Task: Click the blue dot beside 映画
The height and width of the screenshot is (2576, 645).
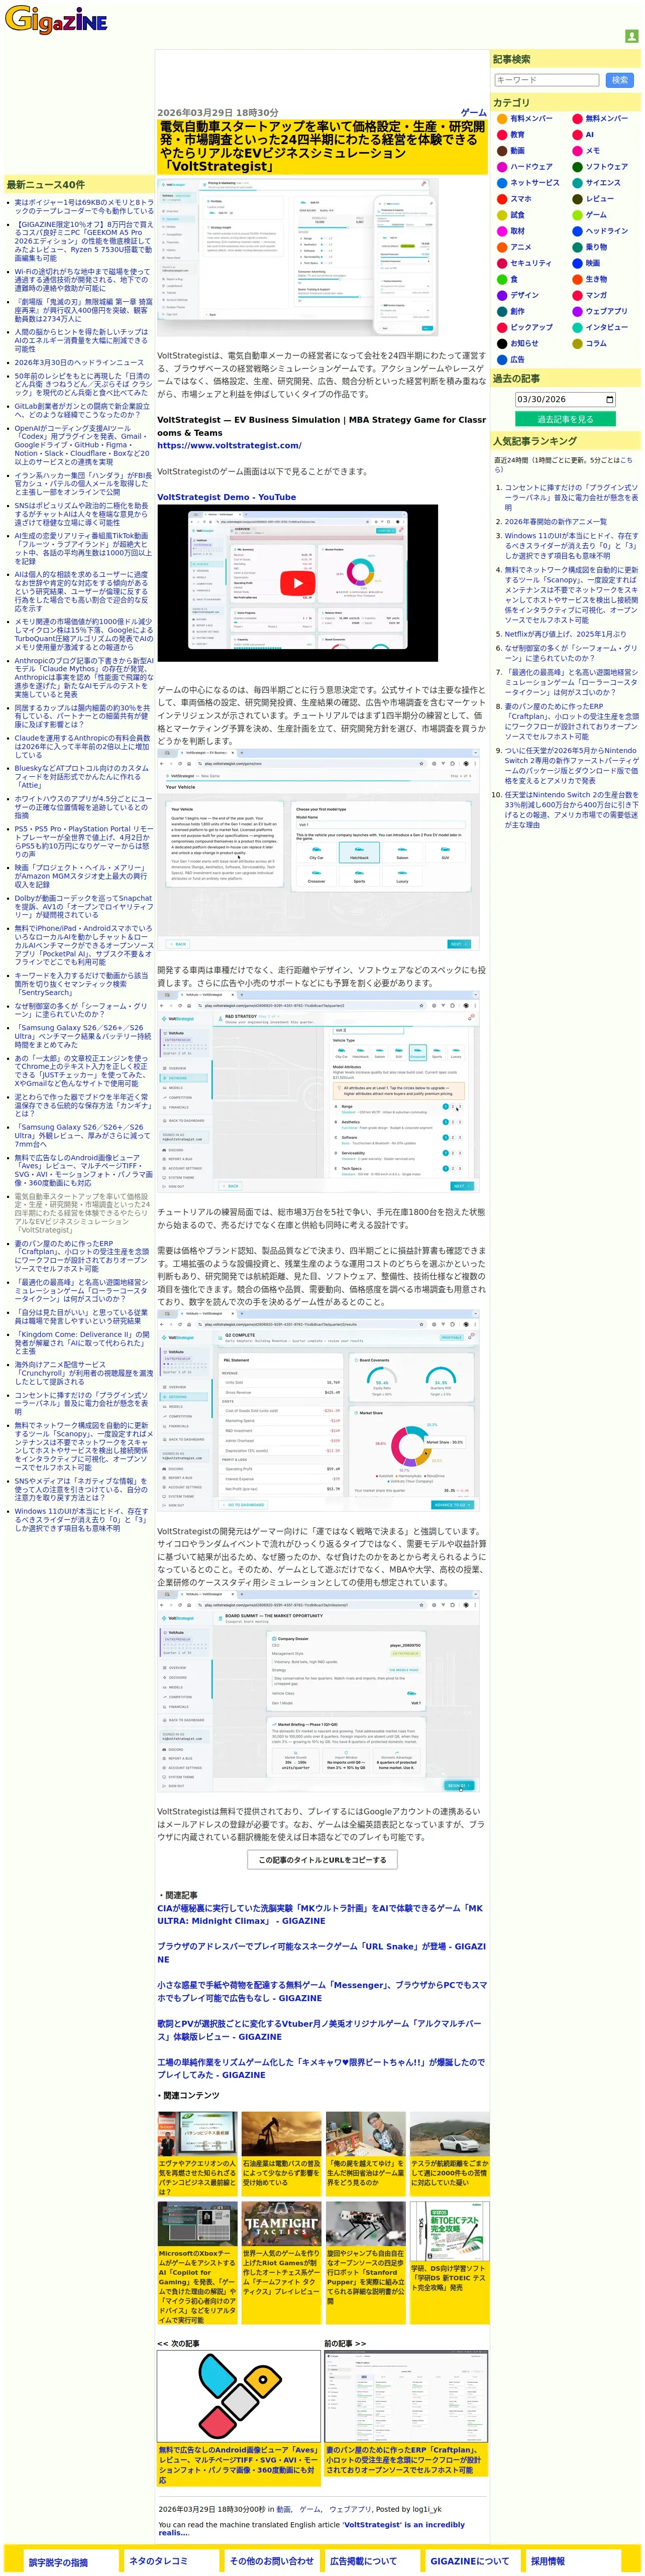Action: click(x=577, y=263)
